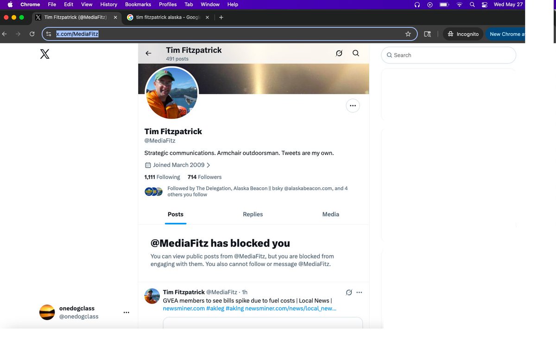This screenshot has height=347, width=556.
Task: Open Chrome tab search icon beside the address bar
Action: tap(428, 34)
